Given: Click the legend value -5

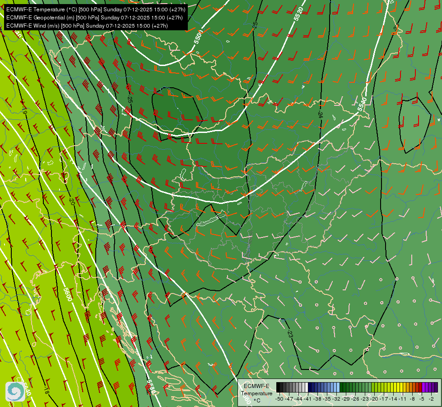Looking at the screenshot, I should 422,399.
